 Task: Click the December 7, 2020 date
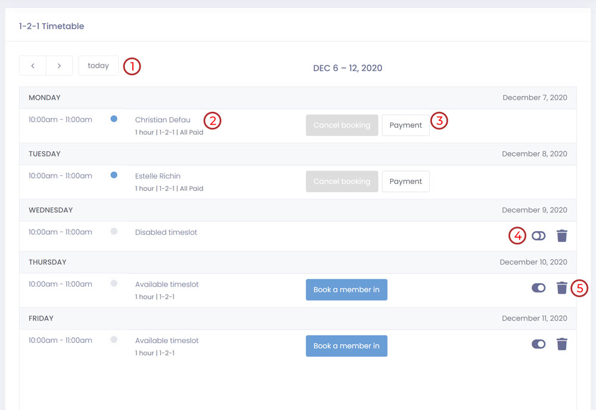point(535,98)
